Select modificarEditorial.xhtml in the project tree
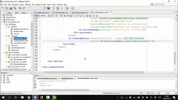Screen dimensions: 178x100 21,41
